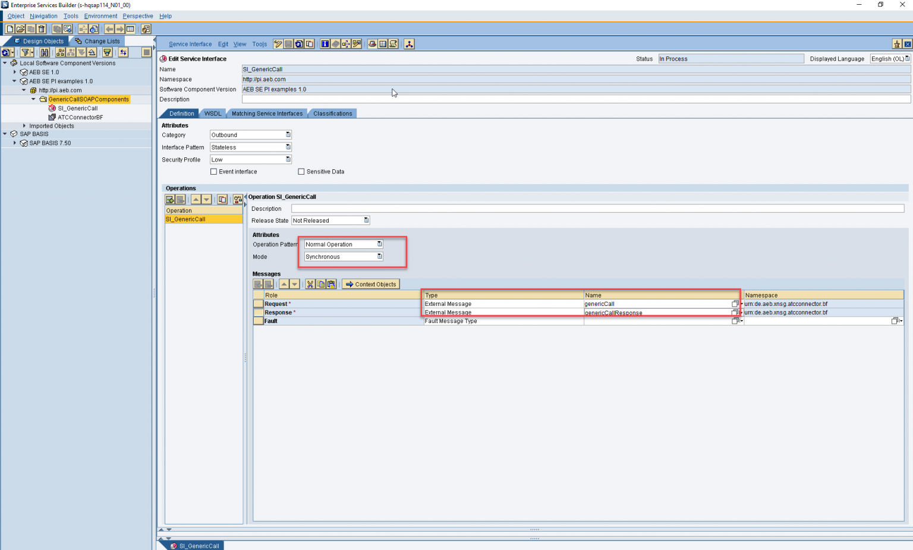The height and width of the screenshot is (550, 913).
Task: Delete using the trash can icon
Action: click(x=40, y=29)
